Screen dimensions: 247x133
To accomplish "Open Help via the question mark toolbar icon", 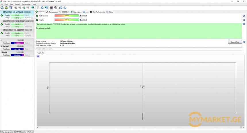I will point(61,8).
